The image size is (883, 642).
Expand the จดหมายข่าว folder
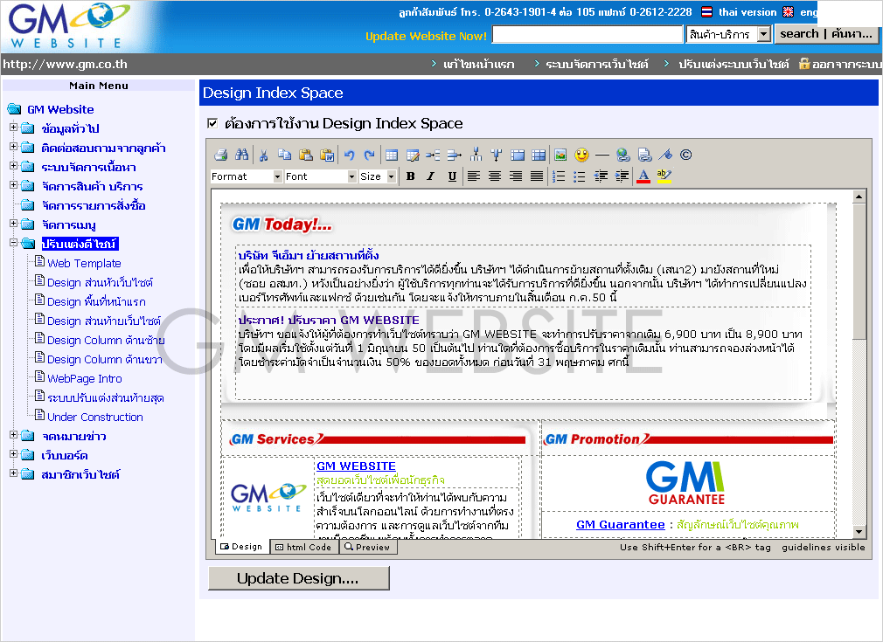point(13,434)
